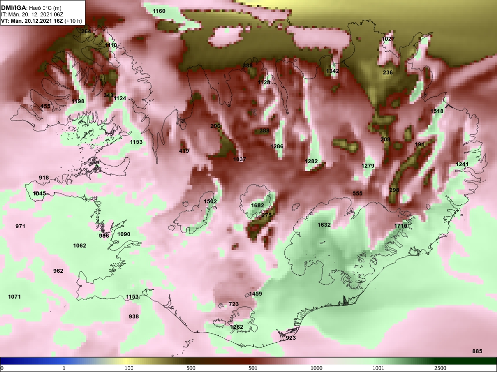The width and height of the screenshot is (497, 372).
Task: Click the map value 1682
Action: click(257, 205)
